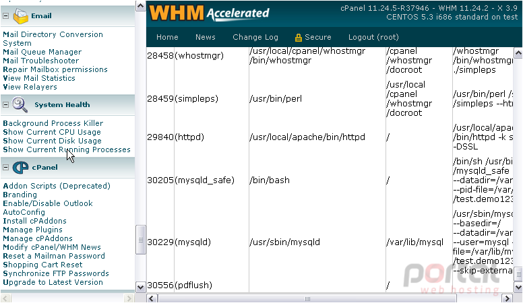The image size is (523, 303).
Task: Click the WHM Accelerated logo
Action: tap(209, 13)
